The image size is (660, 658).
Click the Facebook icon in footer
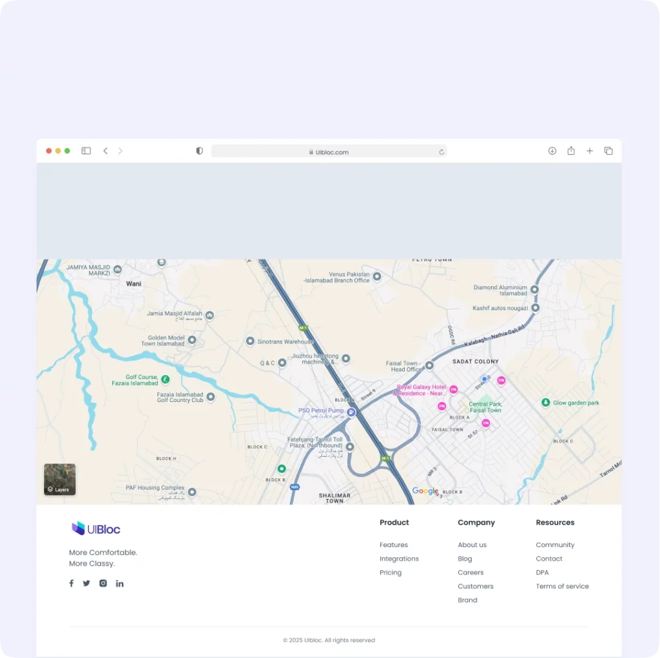point(72,583)
